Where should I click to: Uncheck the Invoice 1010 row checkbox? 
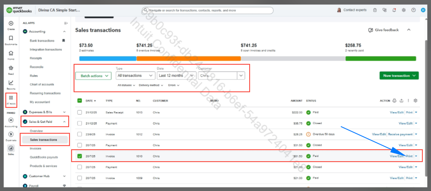(79, 156)
